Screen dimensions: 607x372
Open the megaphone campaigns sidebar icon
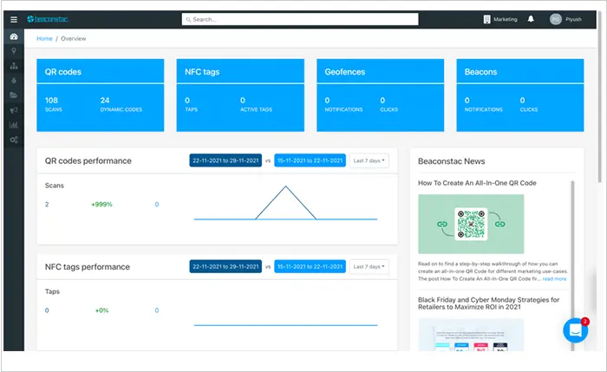14,110
